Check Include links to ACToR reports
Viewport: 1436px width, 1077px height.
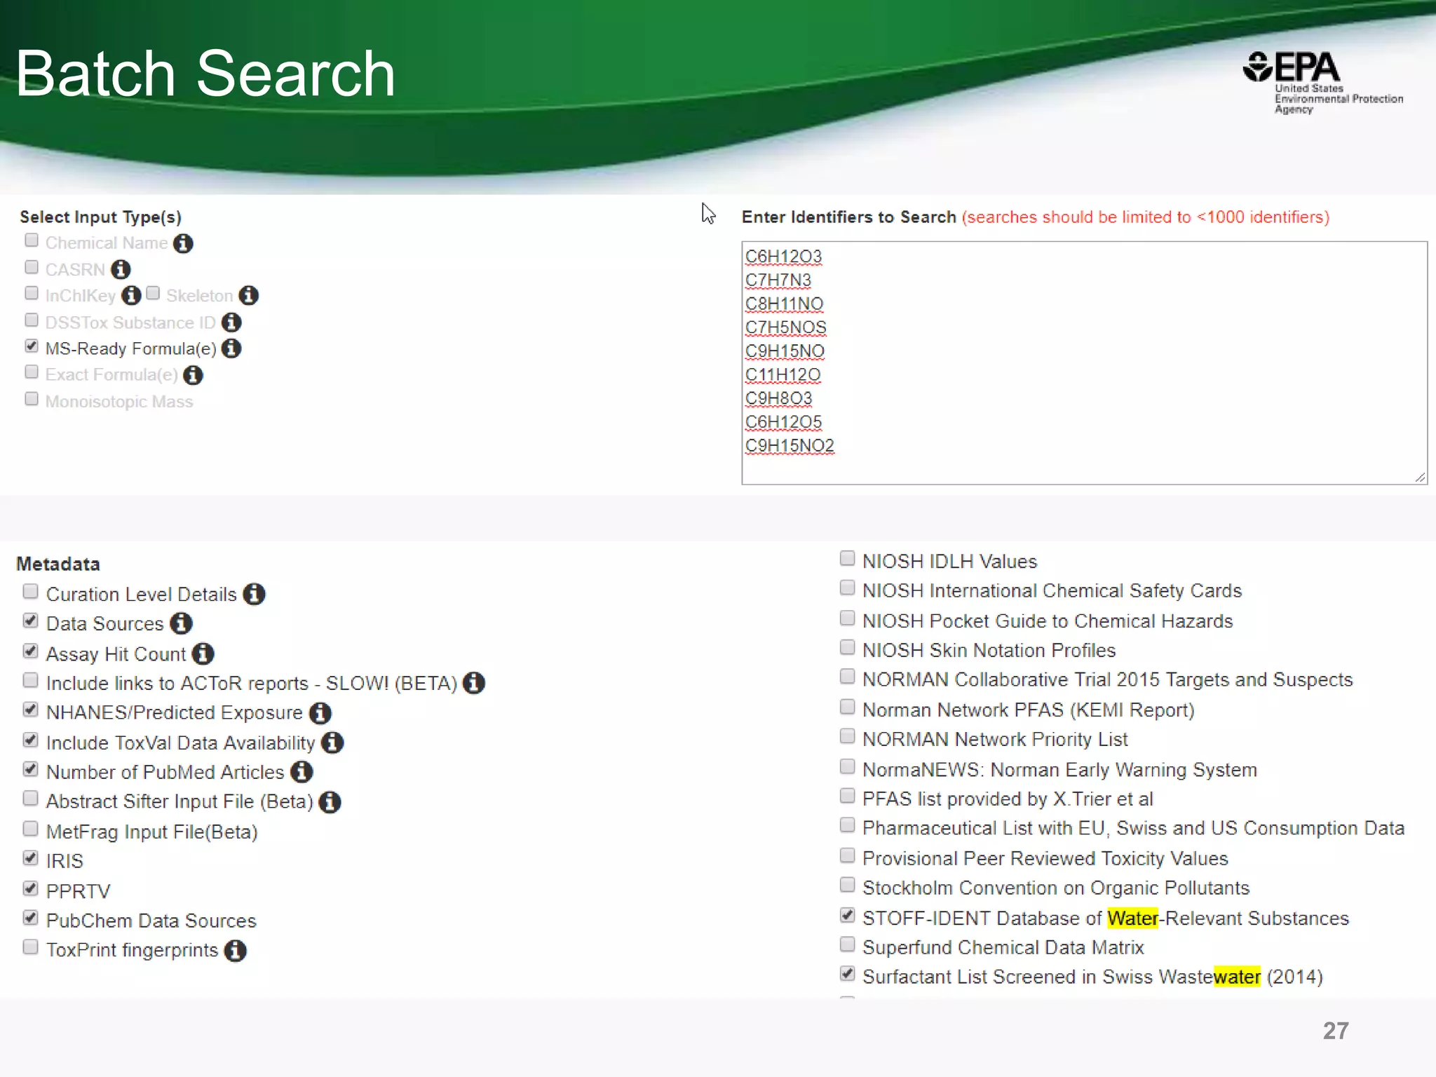click(30, 680)
